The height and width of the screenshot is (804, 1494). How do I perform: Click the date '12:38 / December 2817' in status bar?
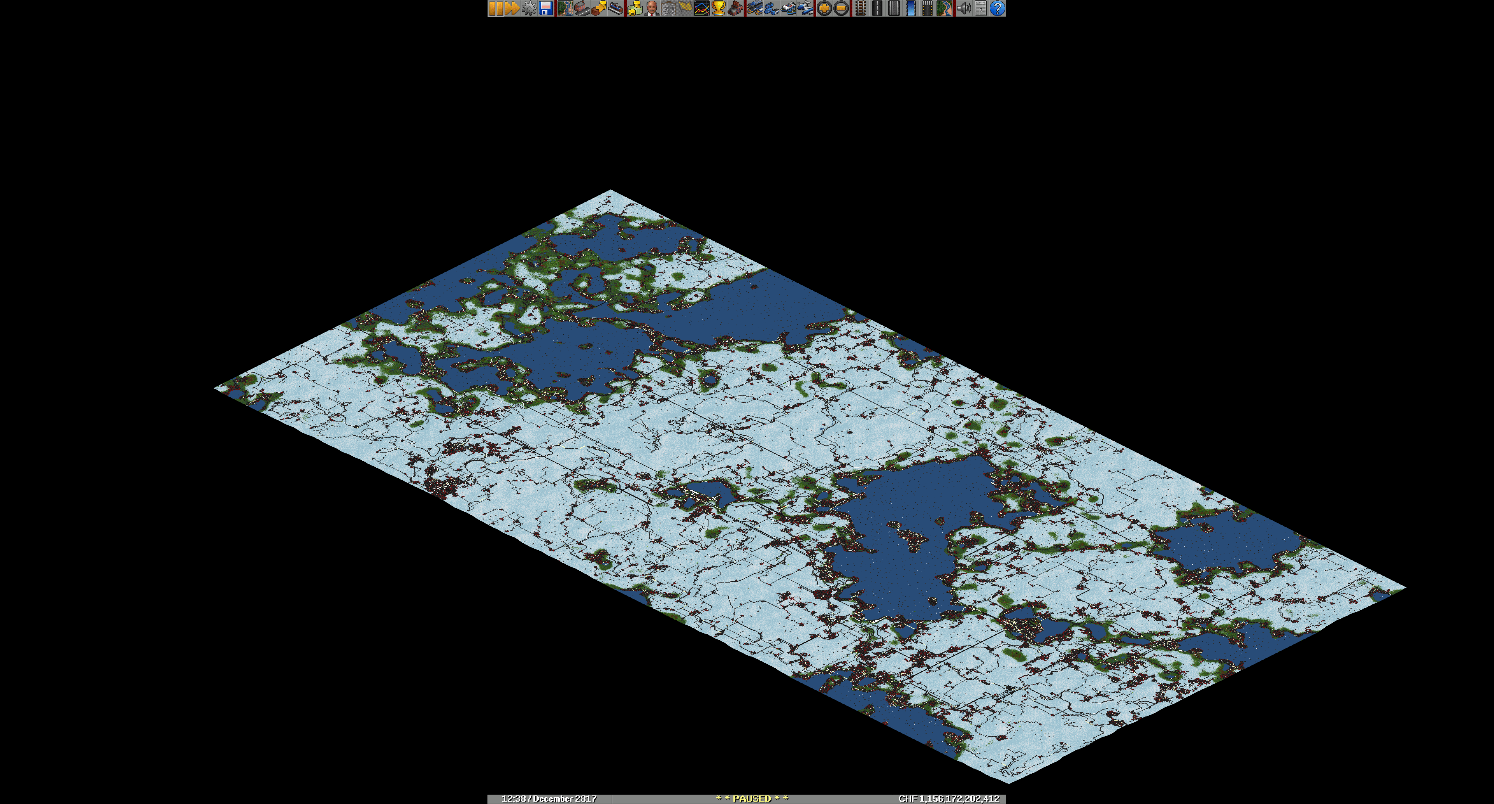tap(549, 799)
